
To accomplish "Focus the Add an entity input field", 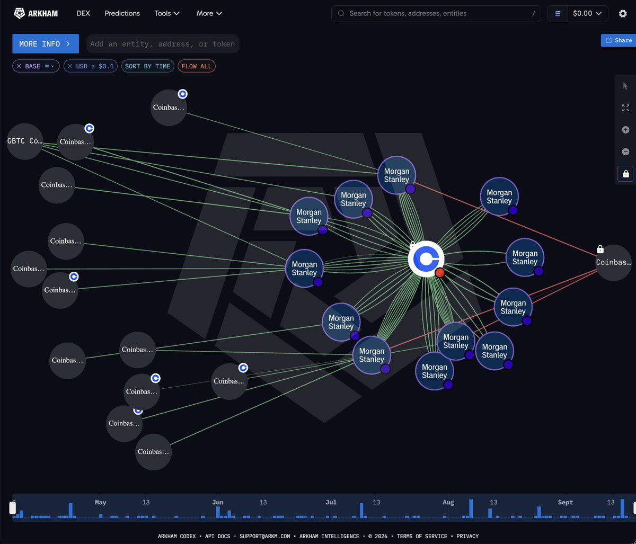I will (162, 44).
